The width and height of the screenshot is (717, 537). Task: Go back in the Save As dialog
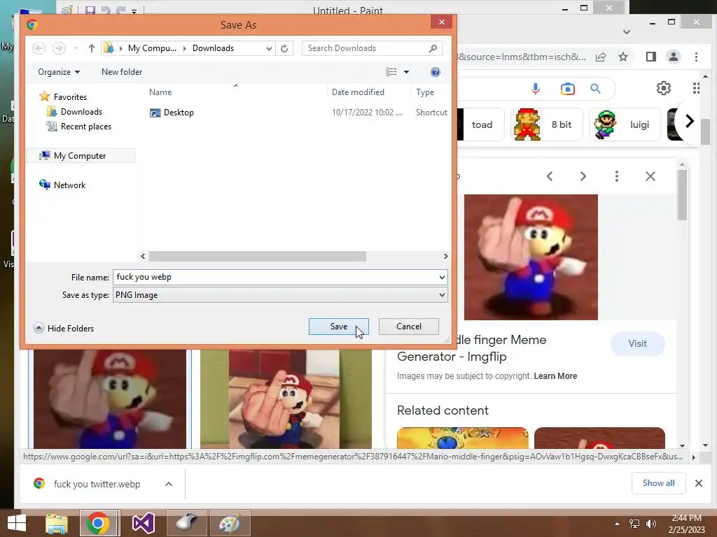(x=39, y=48)
